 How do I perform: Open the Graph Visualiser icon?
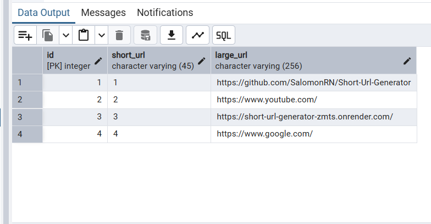click(197, 35)
